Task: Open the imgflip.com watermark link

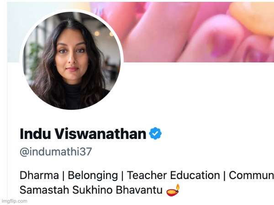Action: (x=14, y=201)
